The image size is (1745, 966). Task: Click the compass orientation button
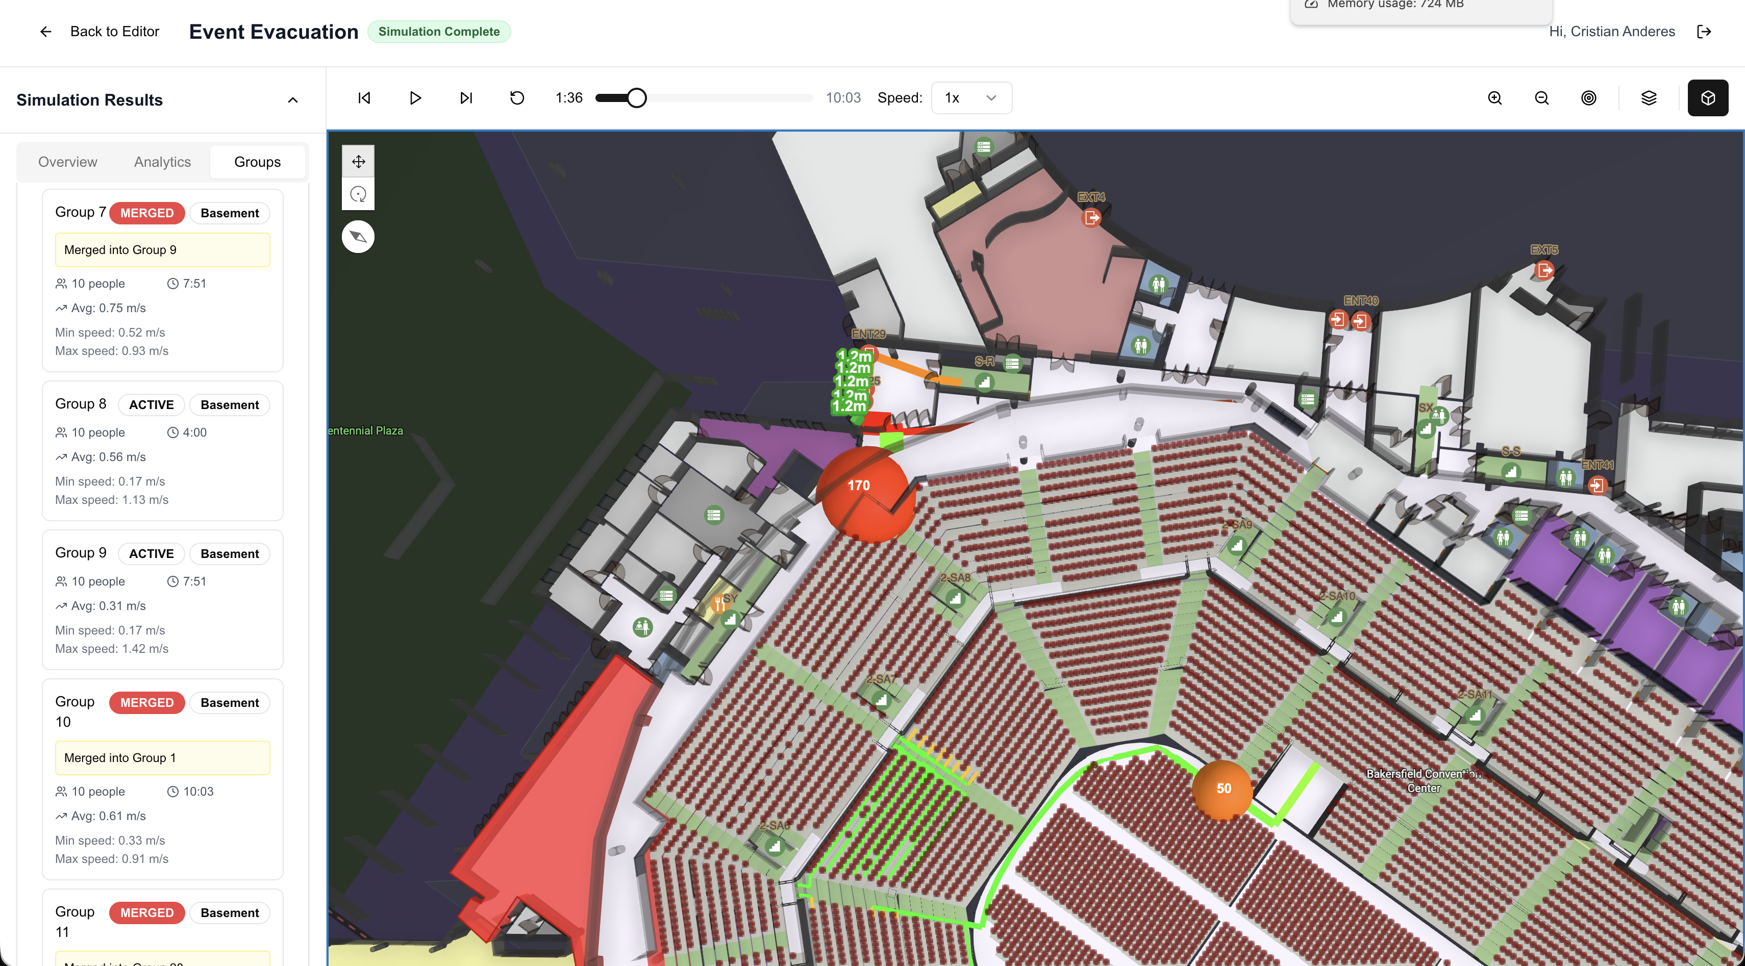coord(358,237)
